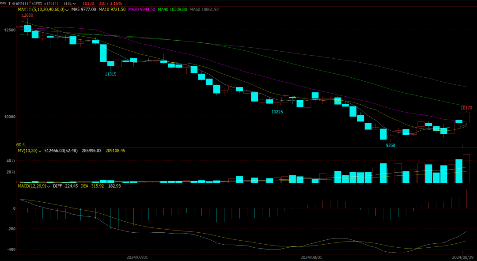Click the chain link icon beside 工业硅2411
This screenshot has height=261, width=477.
(3, 3)
